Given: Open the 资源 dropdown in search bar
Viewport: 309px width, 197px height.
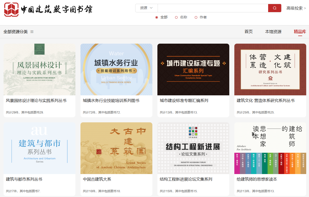Looking at the screenshot, I should [147, 8].
